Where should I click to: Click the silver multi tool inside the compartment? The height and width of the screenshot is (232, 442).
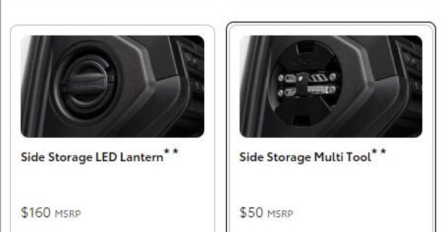click(307, 84)
